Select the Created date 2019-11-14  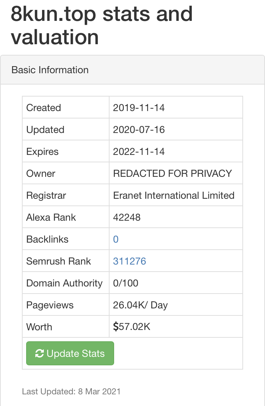(139, 108)
